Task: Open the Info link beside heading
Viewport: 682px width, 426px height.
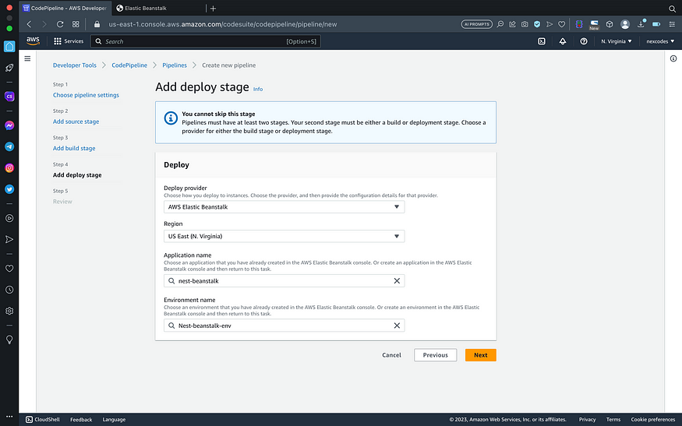Action: click(258, 89)
